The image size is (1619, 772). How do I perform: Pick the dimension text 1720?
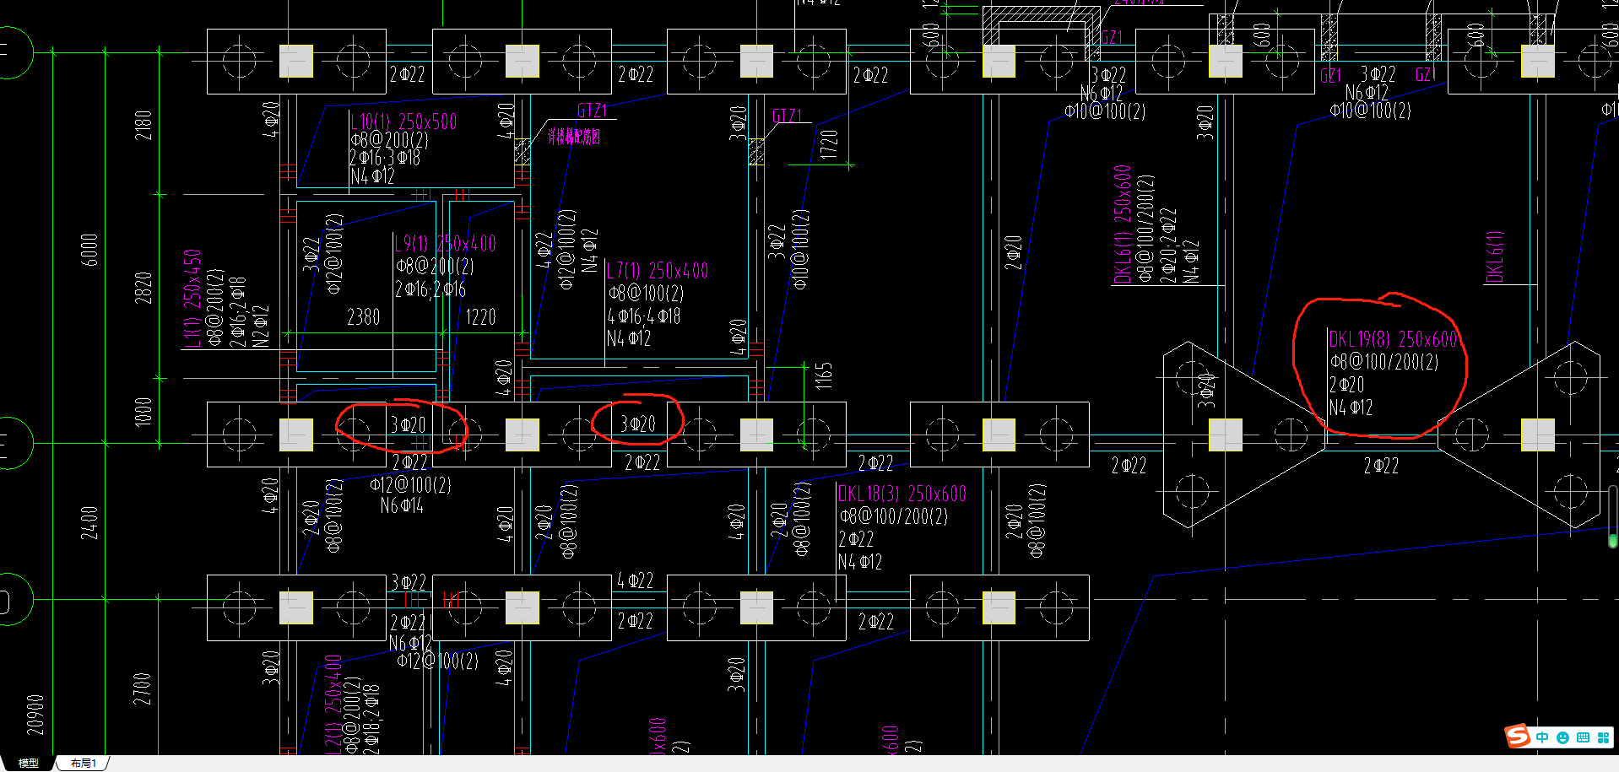(x=829, y=144)
